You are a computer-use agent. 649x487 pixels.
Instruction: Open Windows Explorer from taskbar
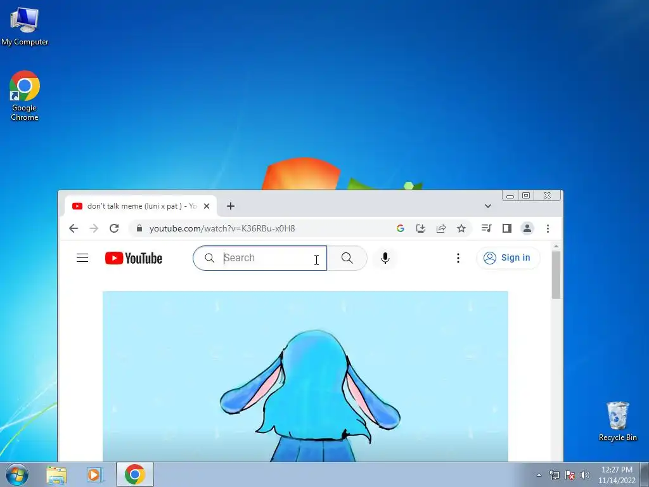(56, 474)
